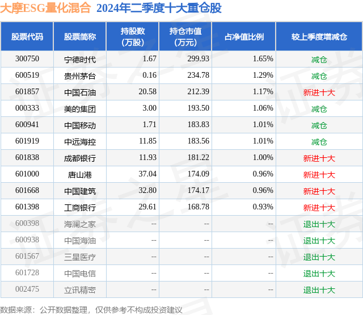The height and width of the screenshot is (315, 363).
Task: Click 新进十大 status for 成都银行
Action: point(319,158)
